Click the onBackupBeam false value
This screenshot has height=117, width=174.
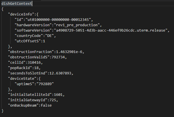pos(46,105)
